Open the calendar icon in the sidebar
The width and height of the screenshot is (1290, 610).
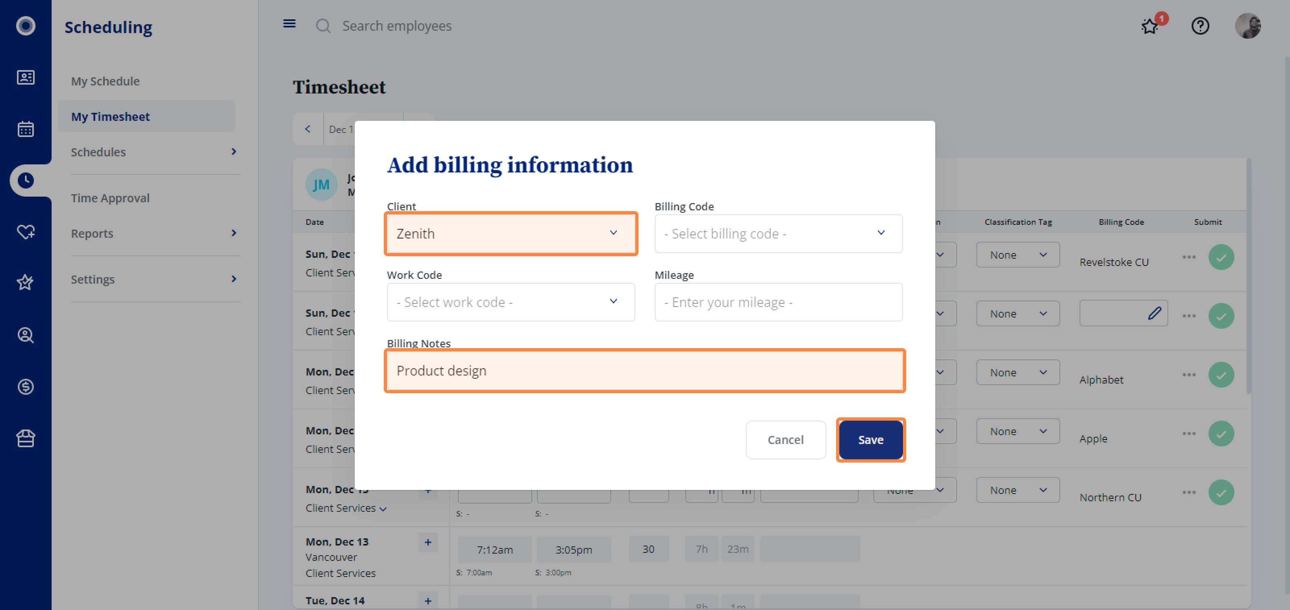point(25,129)
